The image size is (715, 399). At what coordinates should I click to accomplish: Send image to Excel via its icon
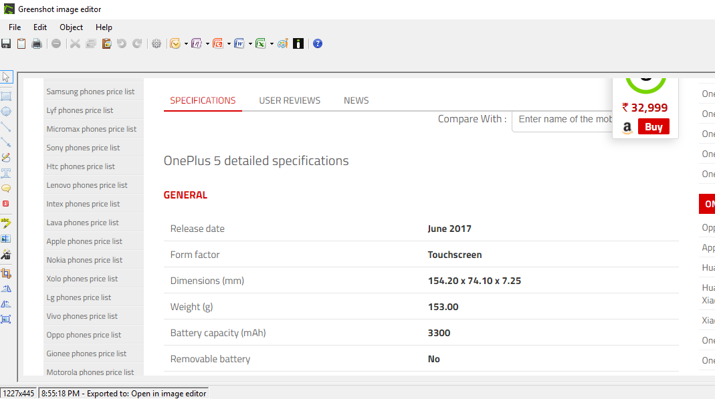[x=261, y=43]
